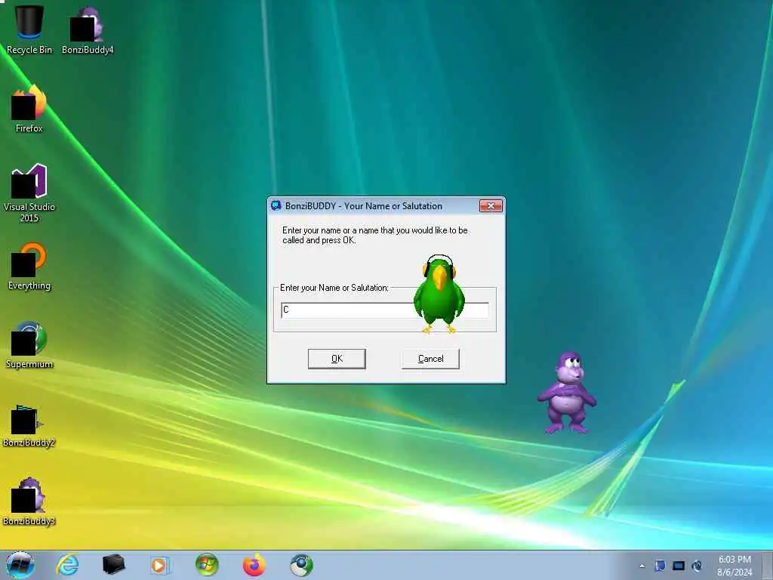Click the purple Bonzi gorilla character
Viewport: 773px width, 580px height.
click(567, 393)
